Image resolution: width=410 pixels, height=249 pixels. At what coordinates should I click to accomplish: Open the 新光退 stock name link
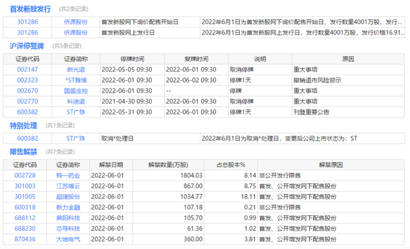click(x=76, y=70)
